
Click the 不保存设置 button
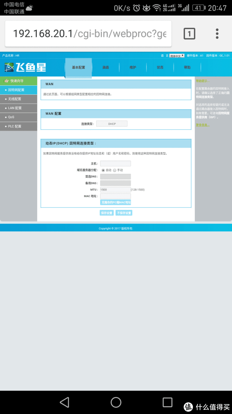(124, 213)
